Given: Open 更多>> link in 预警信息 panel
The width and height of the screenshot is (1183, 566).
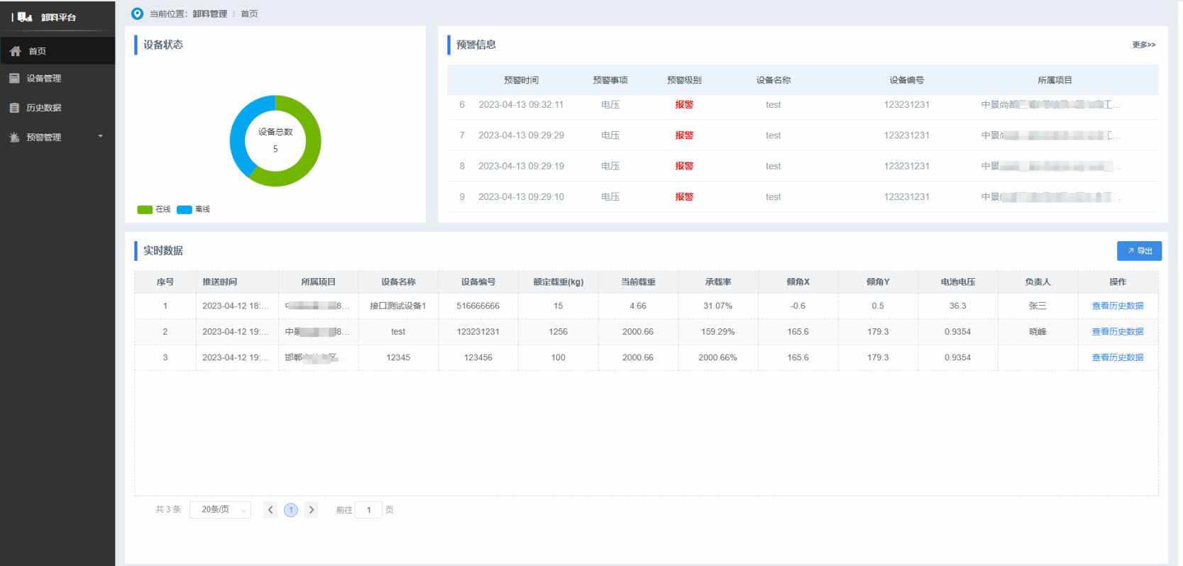Looking at the screenshot, I should click(1143, 45).
